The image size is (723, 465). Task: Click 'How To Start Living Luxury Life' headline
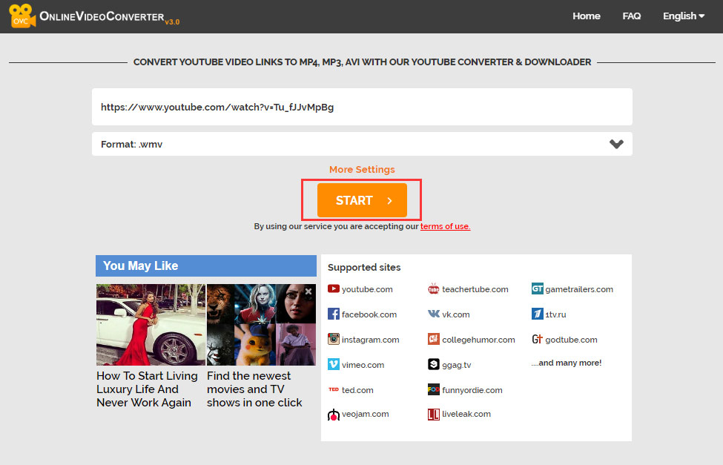pos(147,389)
